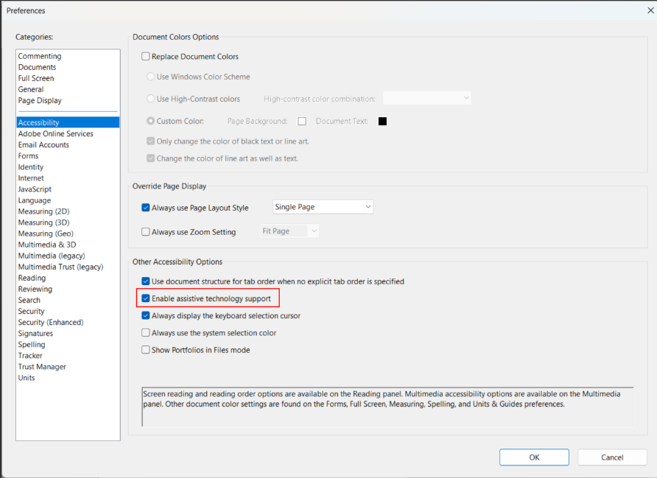This screenshot has width=657, height=478.
Task: Open Reviewing category
Action: [x=68, y=289]
